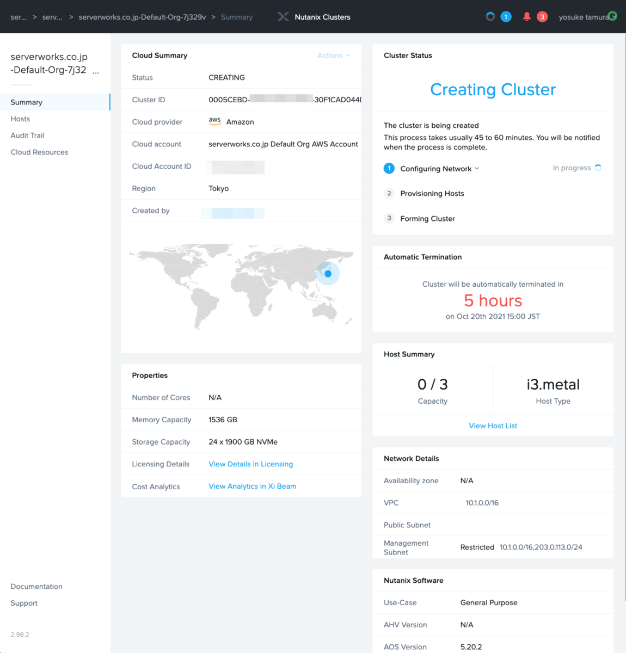Click the 0 / 3 Capacity value

point(433,384)
